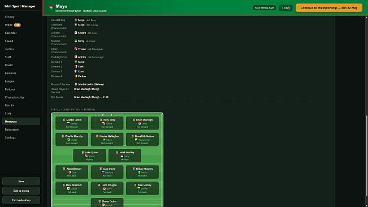Screen dimensions: 368x207
Task: Click the Derry crest on Noel Bradley's card
Action: tap(122, 156)
